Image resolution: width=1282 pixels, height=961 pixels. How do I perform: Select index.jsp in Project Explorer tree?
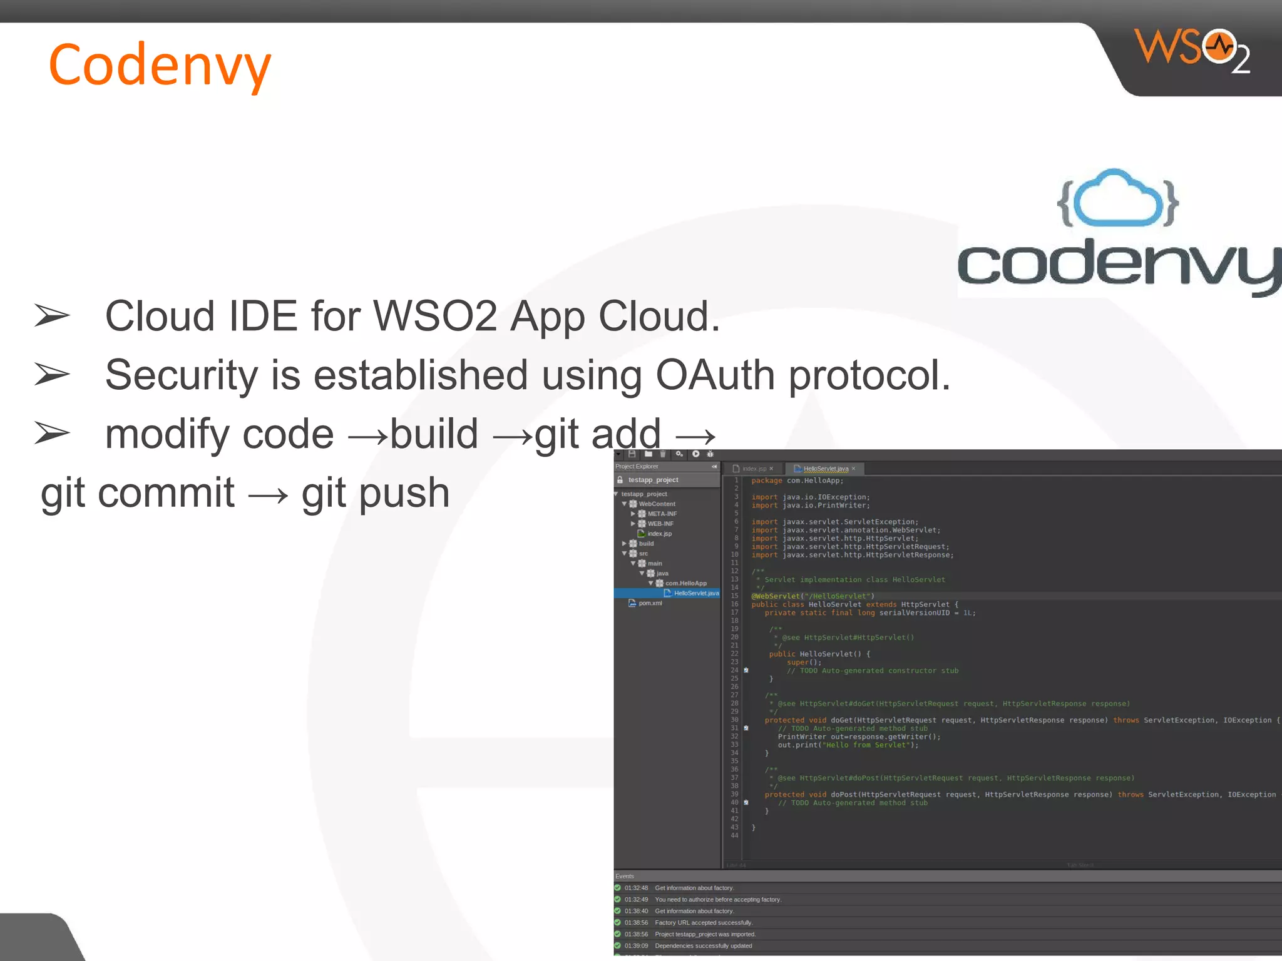[x=659, y=534]
